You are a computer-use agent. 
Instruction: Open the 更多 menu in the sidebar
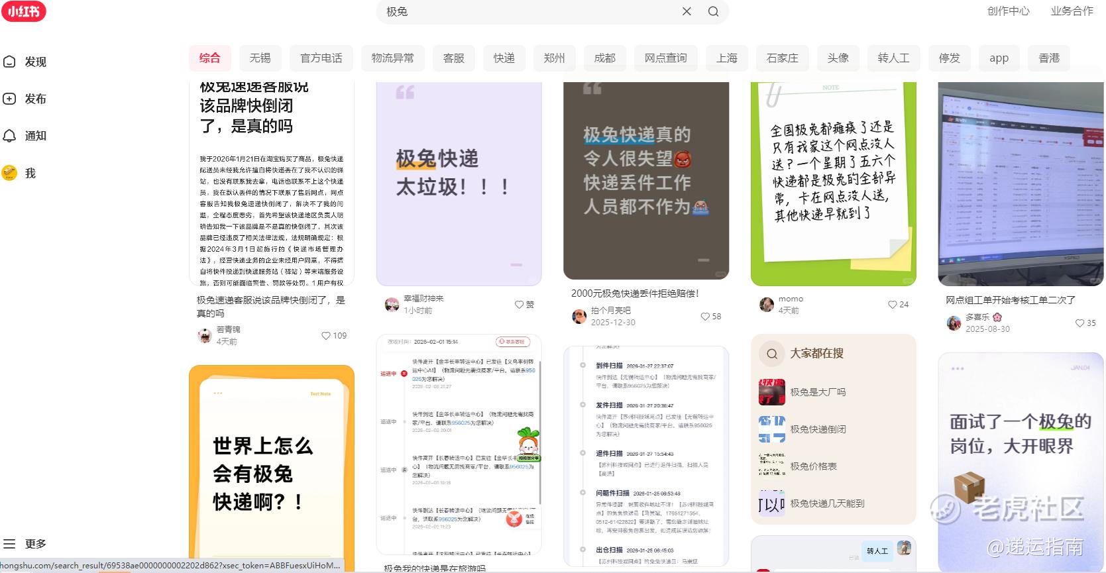[25, 544]
